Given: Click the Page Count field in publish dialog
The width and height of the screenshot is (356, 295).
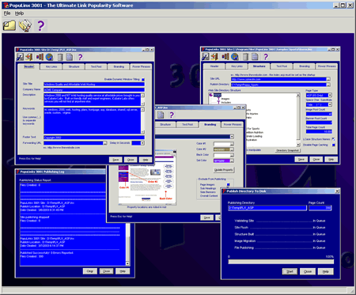Looking at the screenshot, I should 320,208.
